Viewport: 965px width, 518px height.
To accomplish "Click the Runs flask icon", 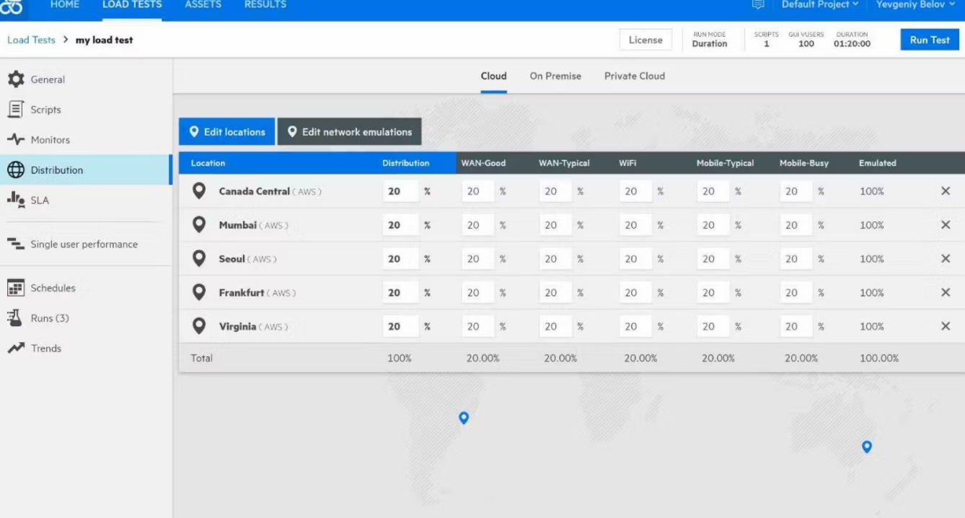I will point(15,318).
